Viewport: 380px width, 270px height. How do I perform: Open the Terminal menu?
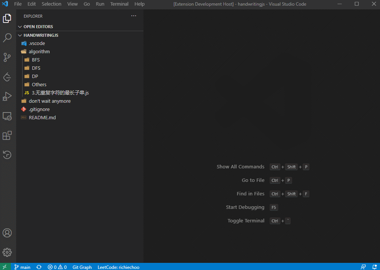119,4
